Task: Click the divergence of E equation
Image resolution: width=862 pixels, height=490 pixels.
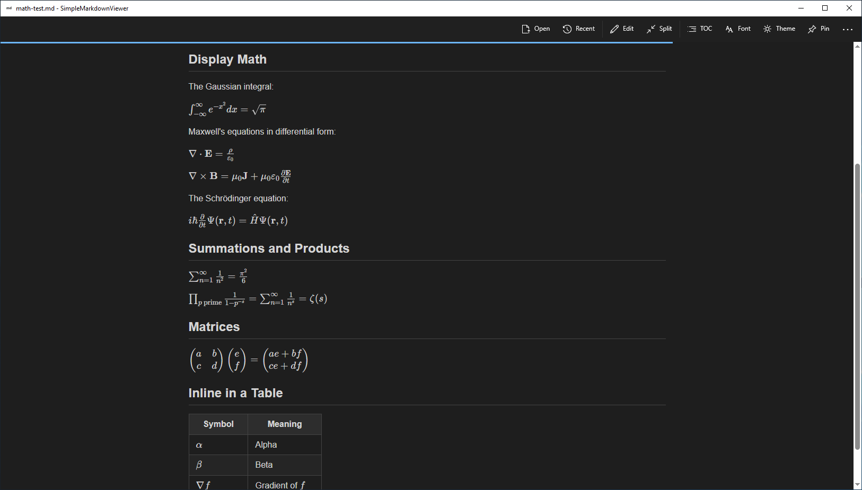Action: point(211,154)
